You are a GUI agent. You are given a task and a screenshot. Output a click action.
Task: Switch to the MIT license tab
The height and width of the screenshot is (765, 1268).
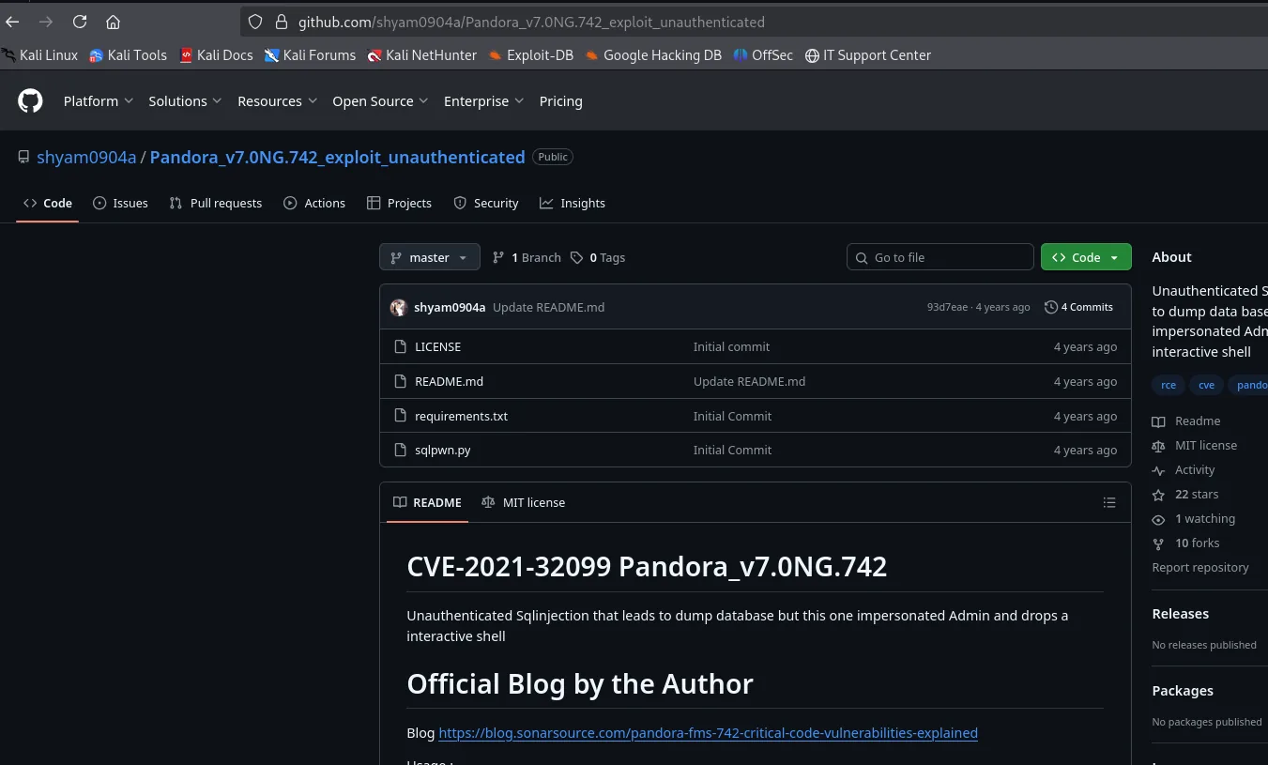coord(524,502)
